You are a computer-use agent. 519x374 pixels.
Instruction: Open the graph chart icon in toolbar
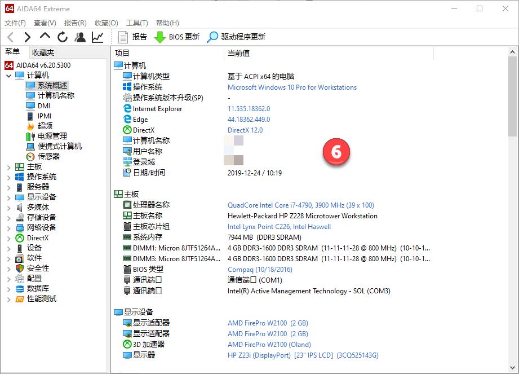pyautogui.click(x=97, y=37)
